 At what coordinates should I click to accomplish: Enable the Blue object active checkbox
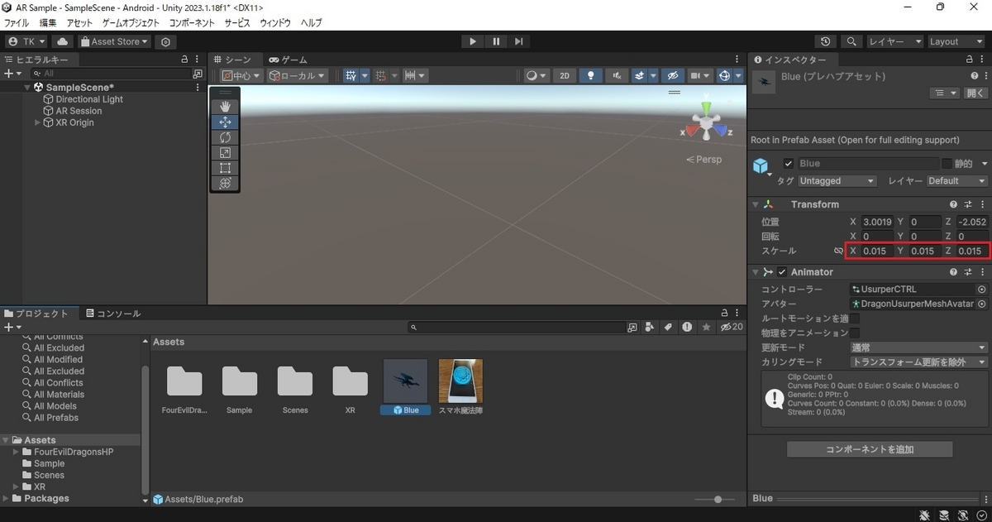click(x=789, y=164)
